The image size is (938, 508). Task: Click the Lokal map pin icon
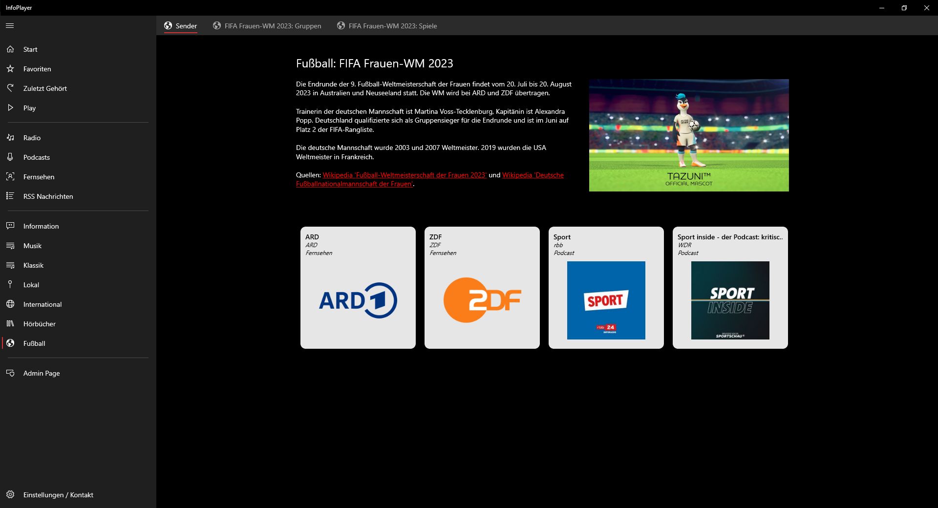pyautogui.click(x=10, y=285)
